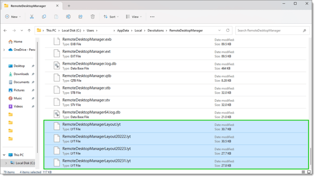Click the '4 items selected' status text
The width and height of the screenshot is (316, 178).
click(30, 172)
